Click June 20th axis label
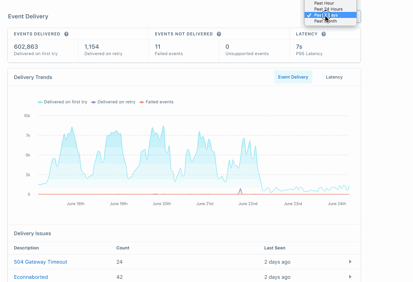Screen dimensions: 413x282 point(162,203)
